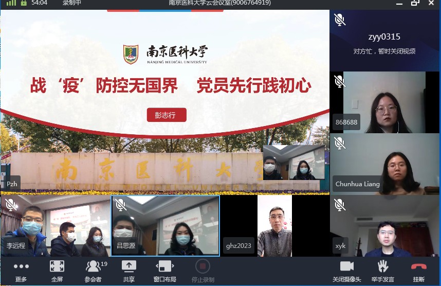Open the 窗口布局 window layout options
Image resolution: width=441 pixels, height=286 pixels.
(x=165, y=272)
